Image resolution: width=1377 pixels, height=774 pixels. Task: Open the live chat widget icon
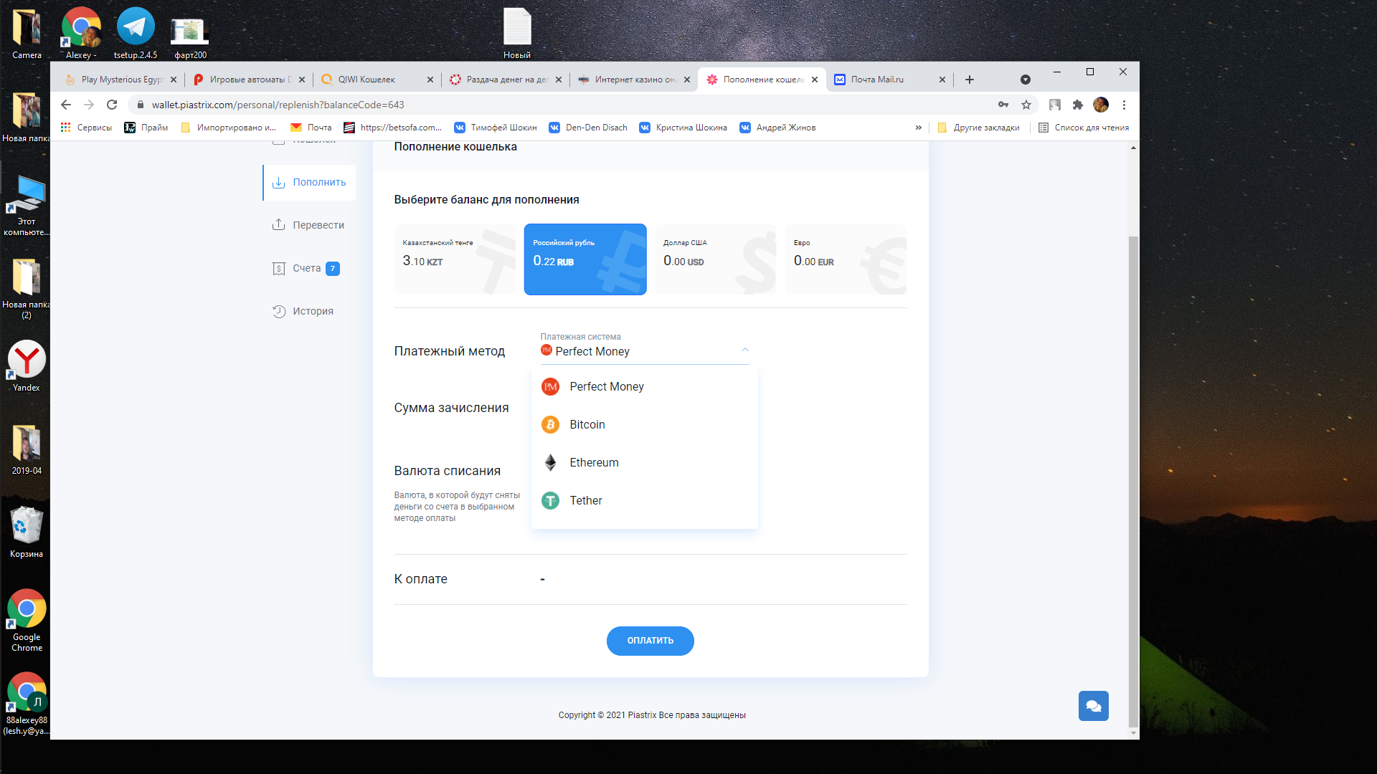click(x=1093, y=706)
